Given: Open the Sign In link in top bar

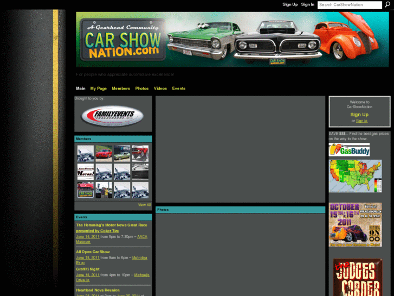Looking at the screenshot, I should pos(308,4).
